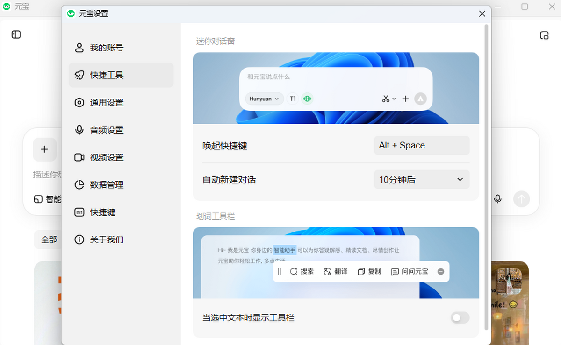Click 搜索 in word-selection toolbar preview
Image resolution: width=561 pixels, height=345 pixels.
coord(302,272)
